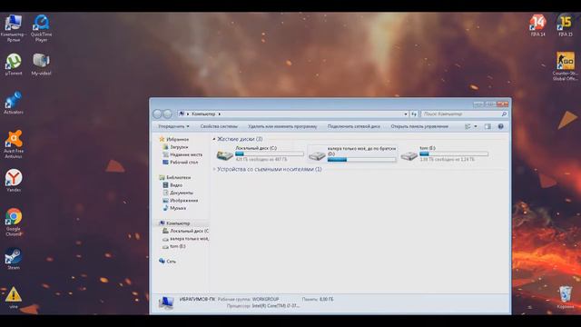Select the Локальный диск (C:) drive icon
Viewport: 581px width, 327px height.
tap(225, 154)
